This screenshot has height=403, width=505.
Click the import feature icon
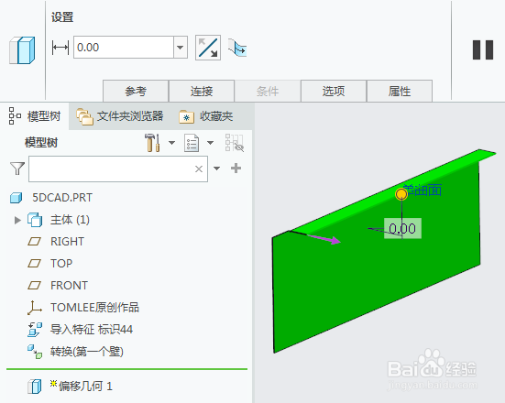[x=35, y=330]
